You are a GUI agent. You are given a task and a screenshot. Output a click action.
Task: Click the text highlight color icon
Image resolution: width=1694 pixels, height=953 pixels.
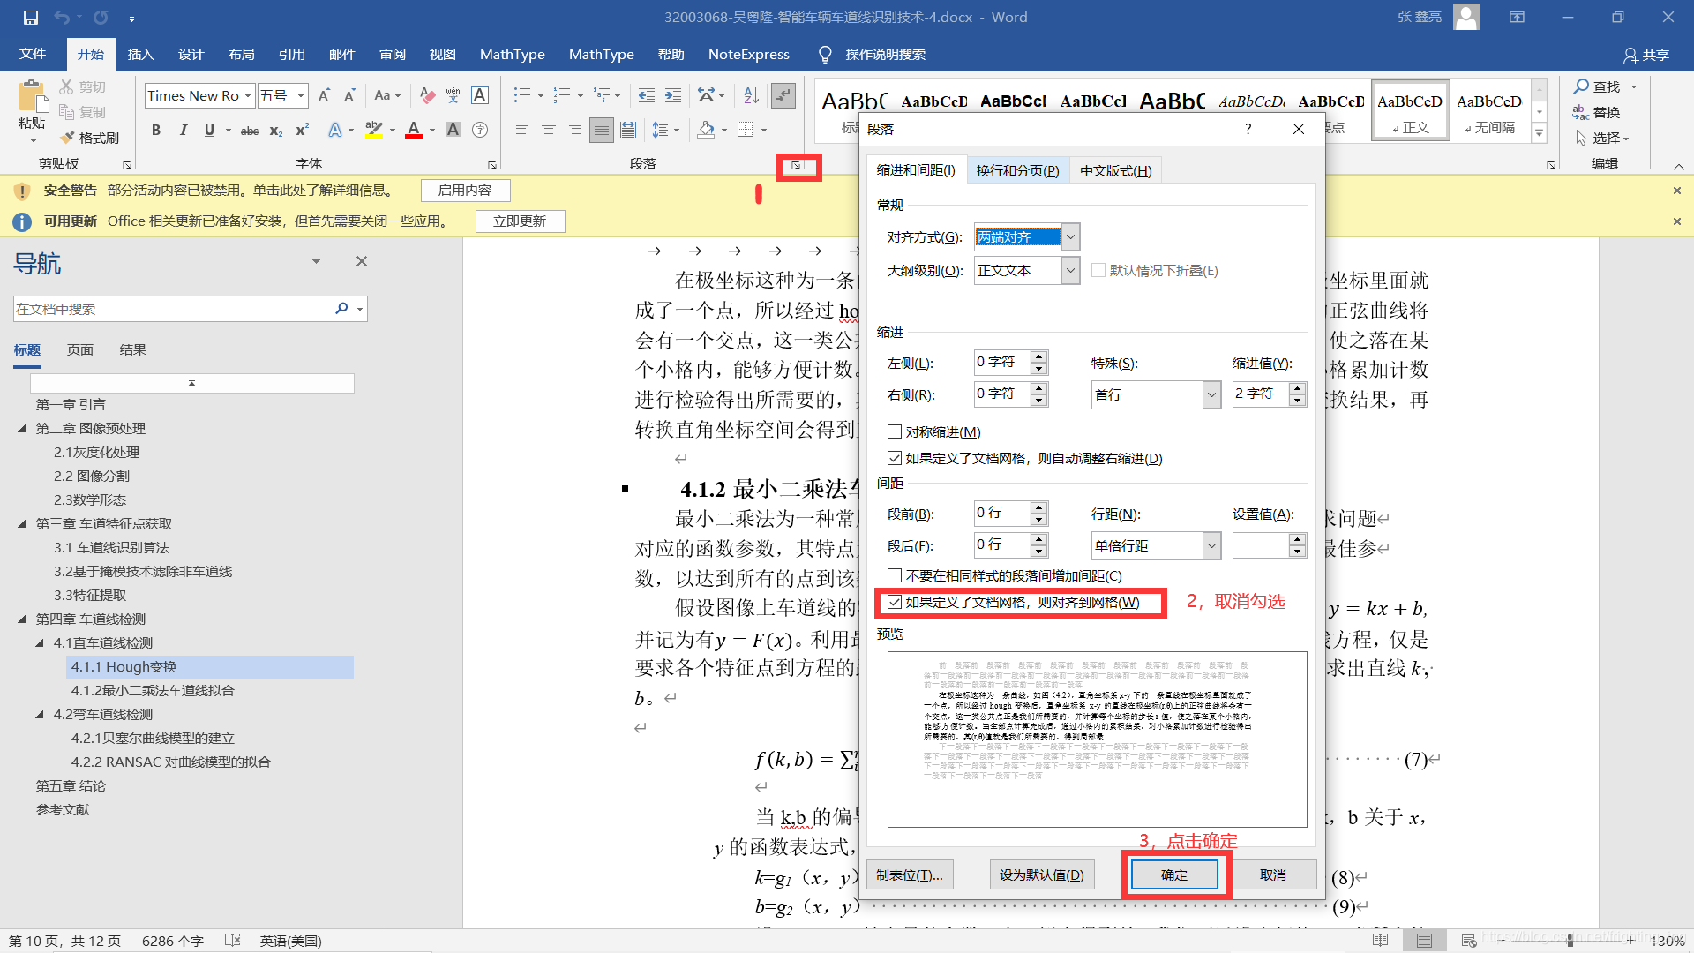pos(374,131)
